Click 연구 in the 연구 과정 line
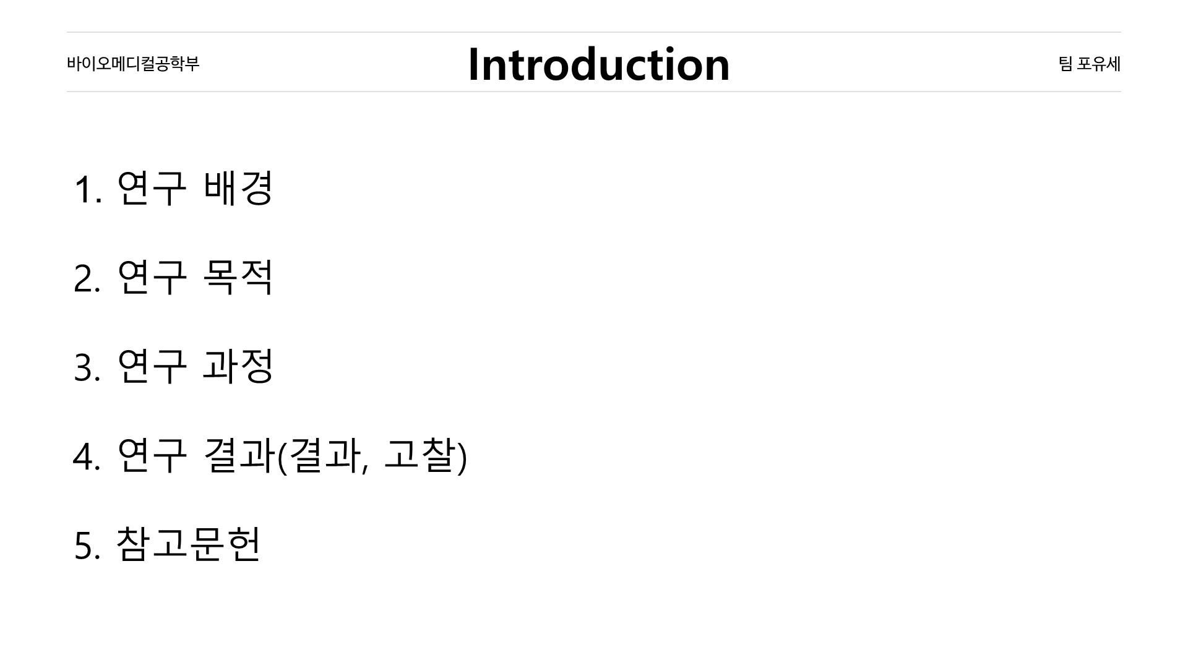The image size is (1188, 668). (152, 366)
